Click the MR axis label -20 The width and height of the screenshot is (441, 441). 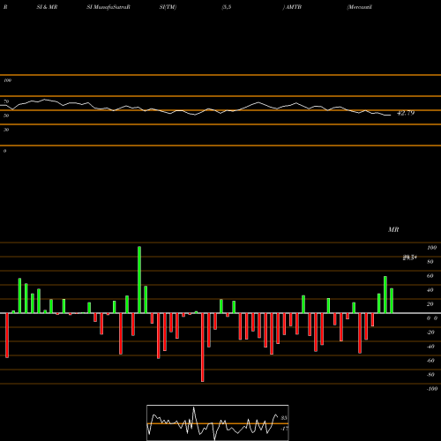pyautogui.click(x=430, y=333)
